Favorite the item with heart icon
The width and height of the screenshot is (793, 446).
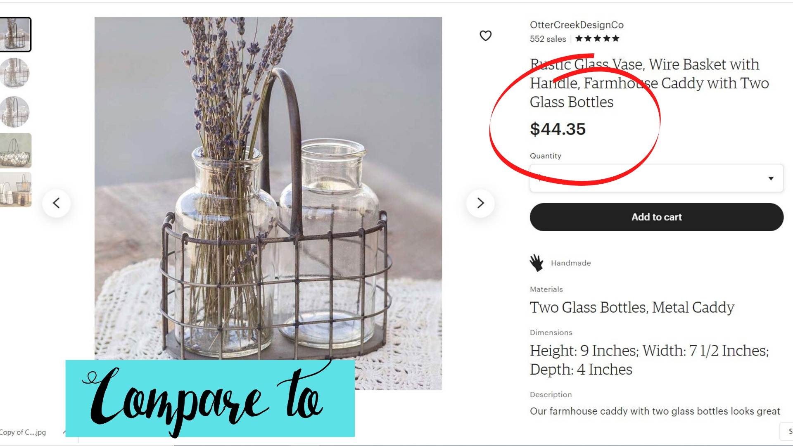pyautogui.click(x=485, y=36)
